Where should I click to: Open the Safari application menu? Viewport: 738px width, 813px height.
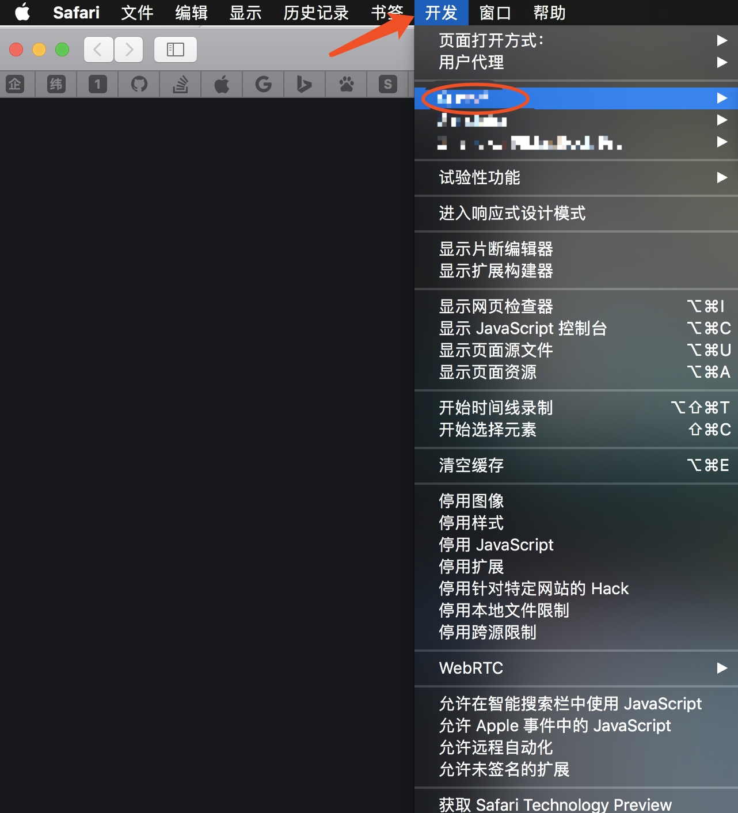(76, 12)
